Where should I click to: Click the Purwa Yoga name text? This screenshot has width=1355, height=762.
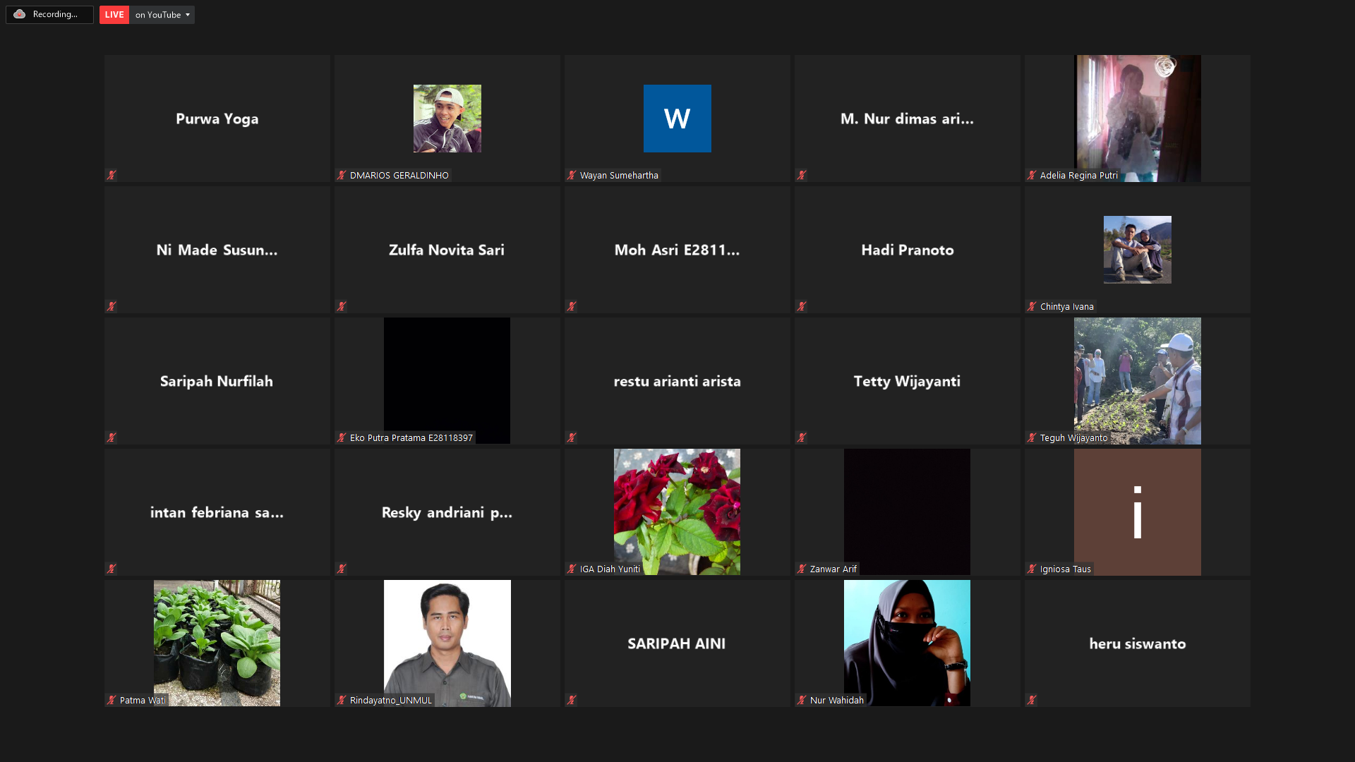(x=217, y=119)
